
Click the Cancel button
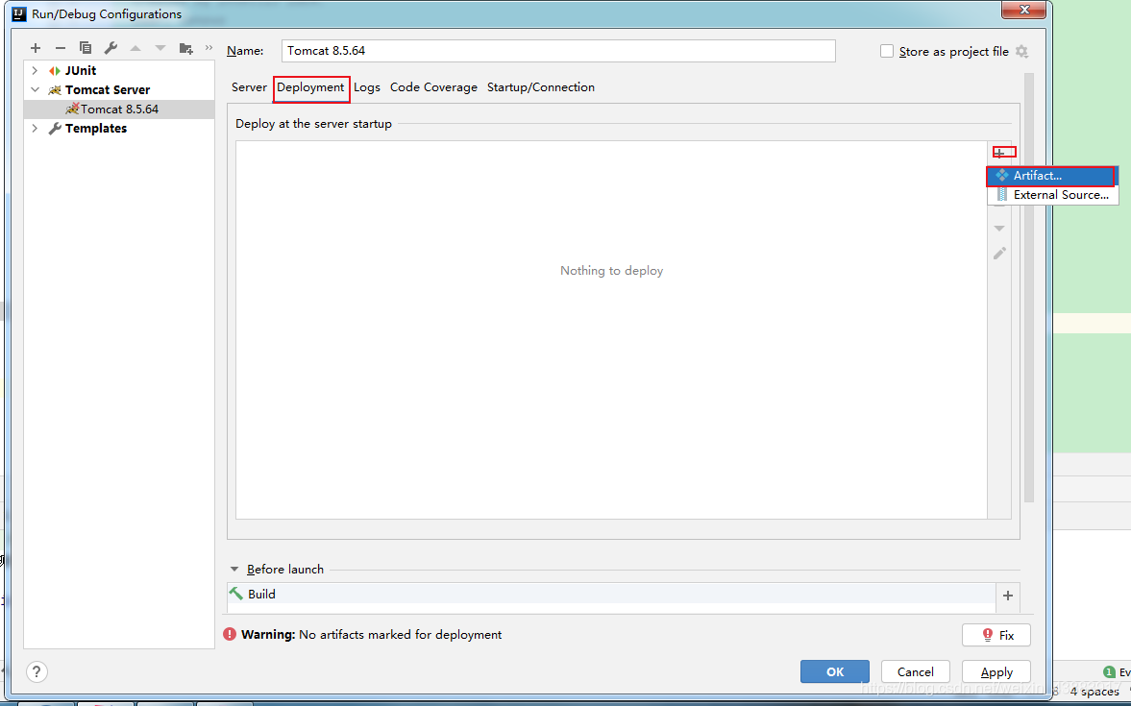(x=916, y=671)
